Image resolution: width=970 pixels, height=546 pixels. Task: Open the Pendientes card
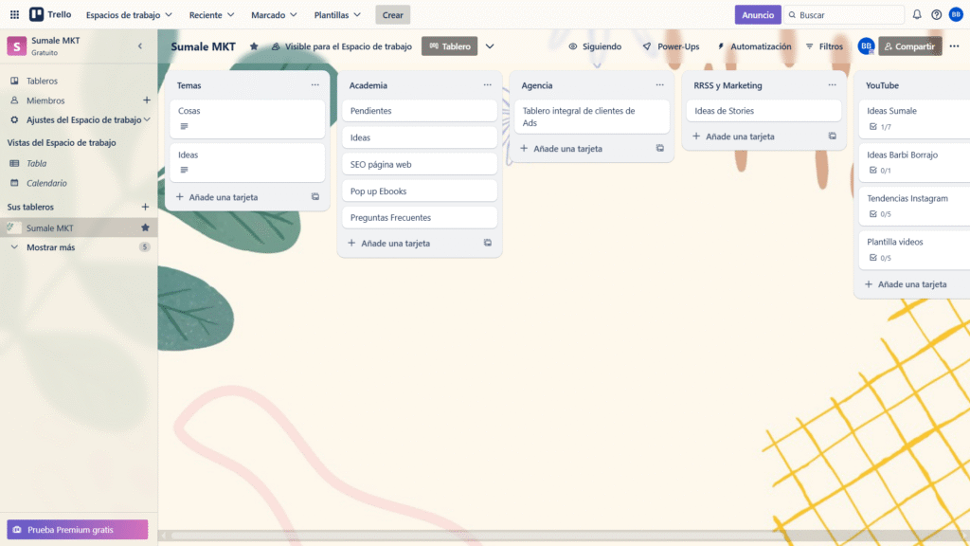(x=420, y=111)
